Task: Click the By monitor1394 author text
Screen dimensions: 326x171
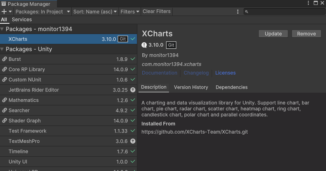Action: 160,55
